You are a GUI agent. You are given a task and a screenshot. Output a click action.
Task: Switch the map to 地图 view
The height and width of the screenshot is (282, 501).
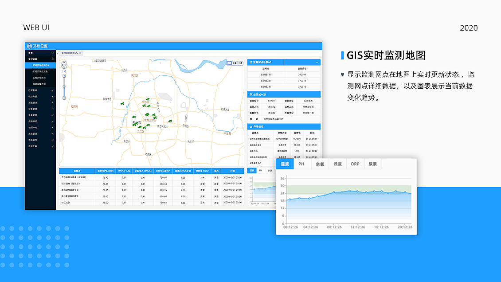tap(229, 63)
